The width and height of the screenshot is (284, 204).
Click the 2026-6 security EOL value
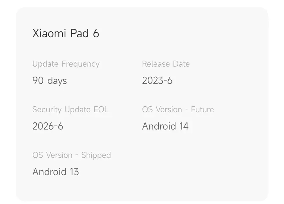pos(48,126)
